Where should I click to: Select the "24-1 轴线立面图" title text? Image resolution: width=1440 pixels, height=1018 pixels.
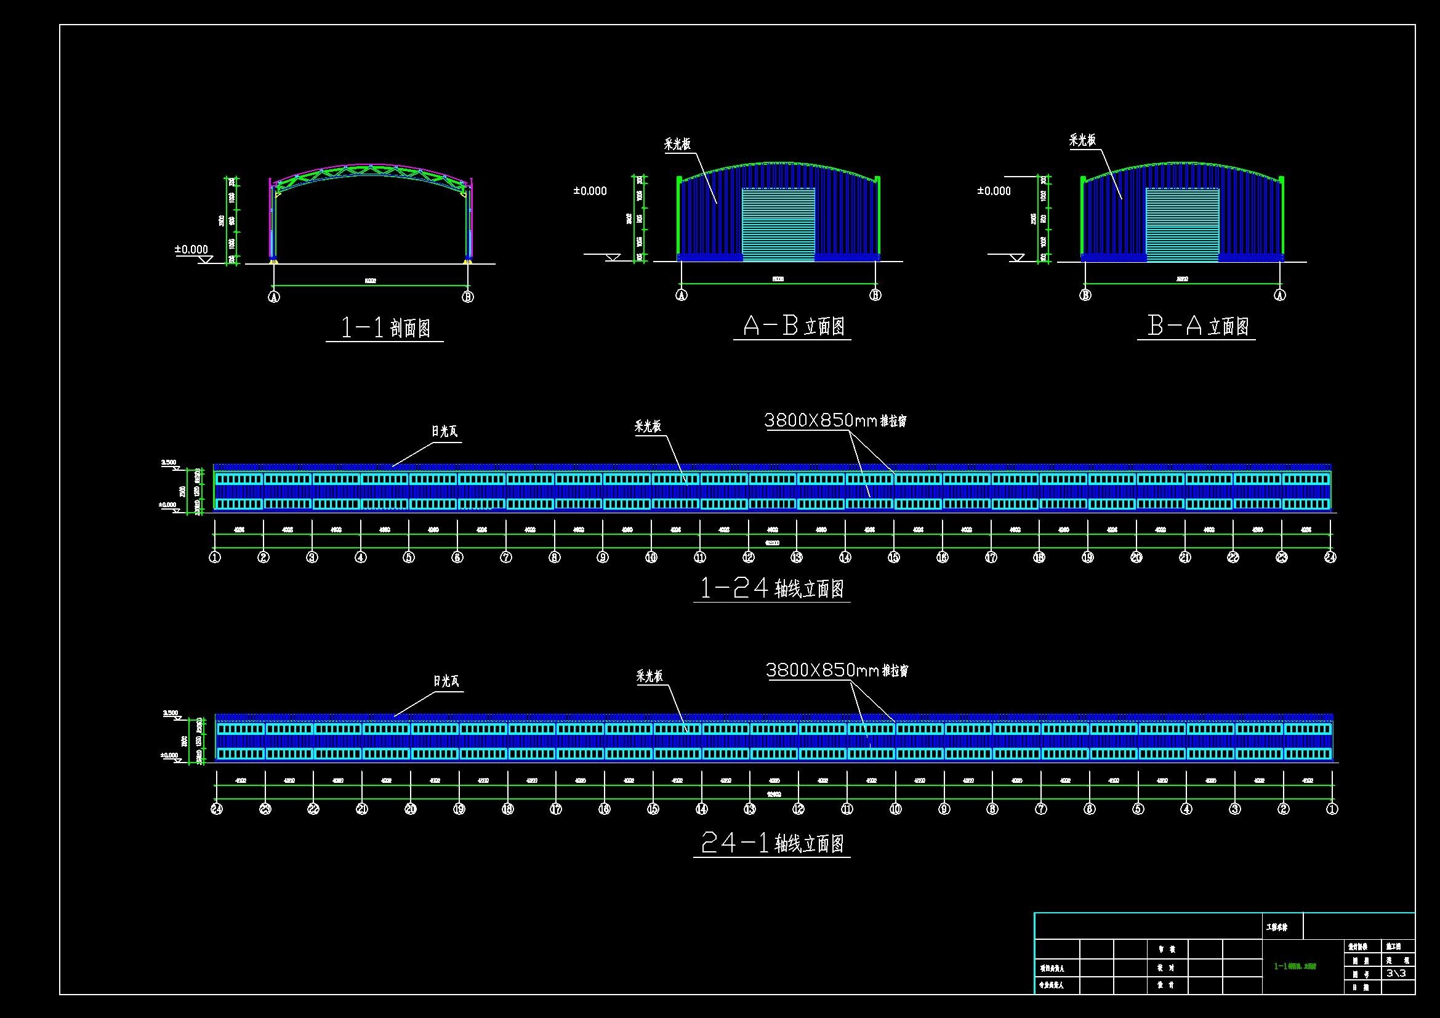click(772, 844)
